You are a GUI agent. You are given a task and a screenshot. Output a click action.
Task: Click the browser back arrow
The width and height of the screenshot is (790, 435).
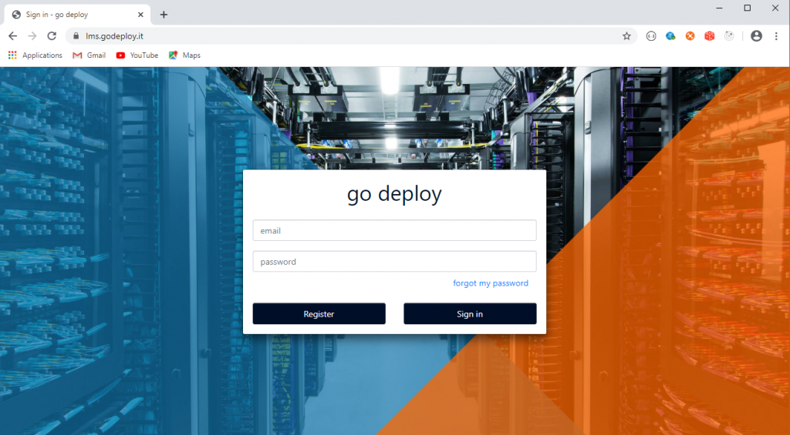tap(12, 35)
